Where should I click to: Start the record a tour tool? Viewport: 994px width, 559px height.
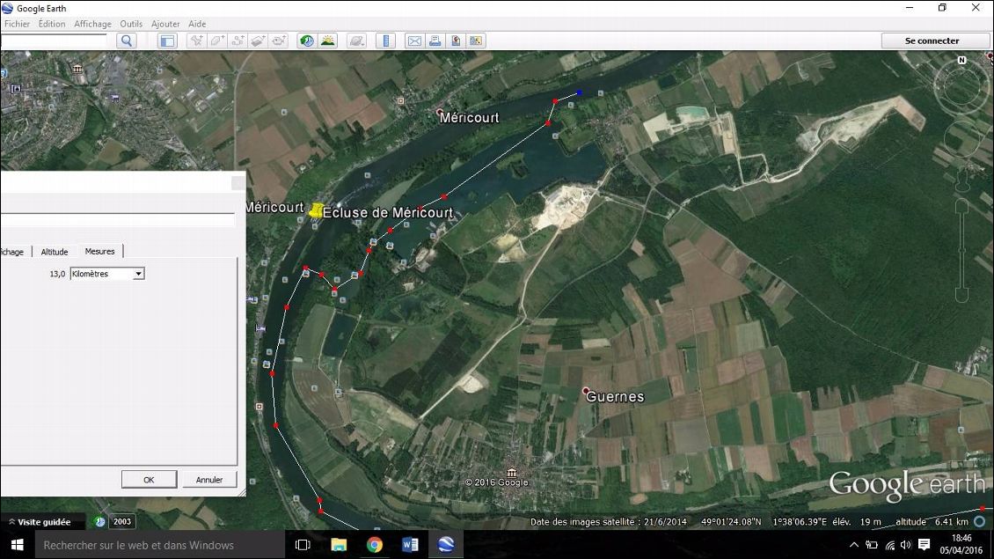[279, 40]
